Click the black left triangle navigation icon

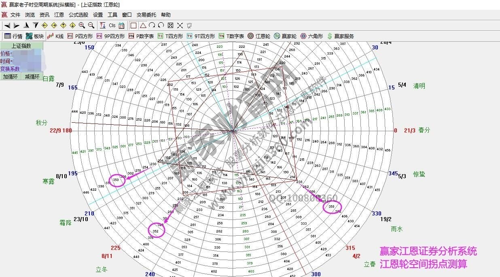7,25
